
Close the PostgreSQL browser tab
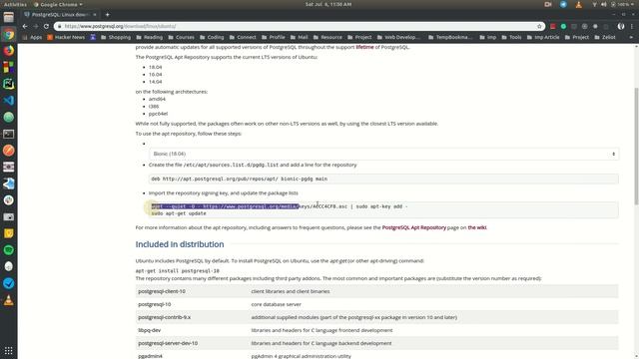coord(95,15)
